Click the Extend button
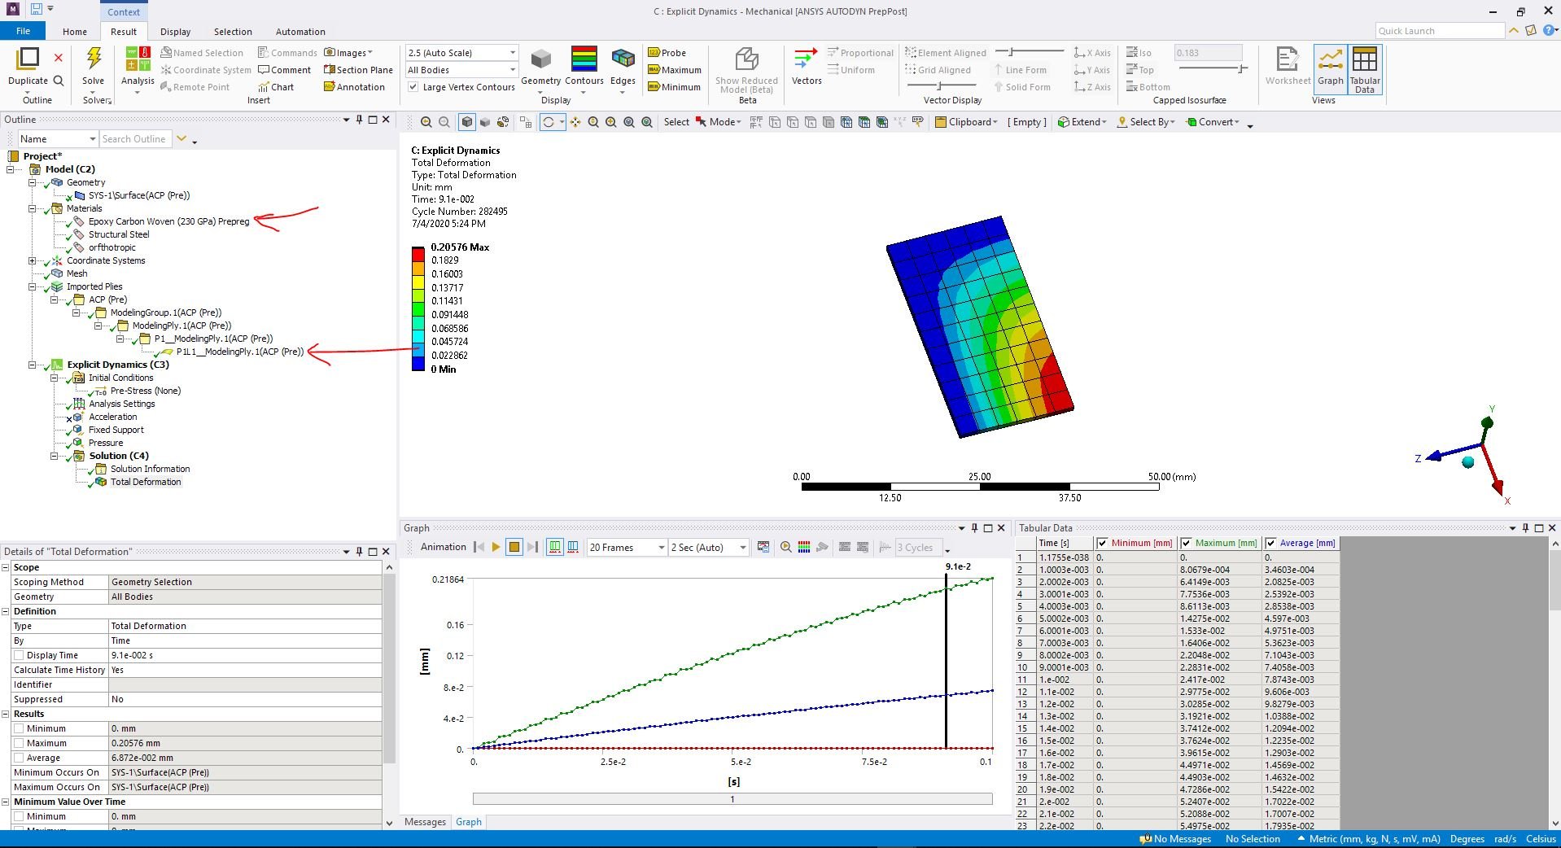 point(1082,122)
